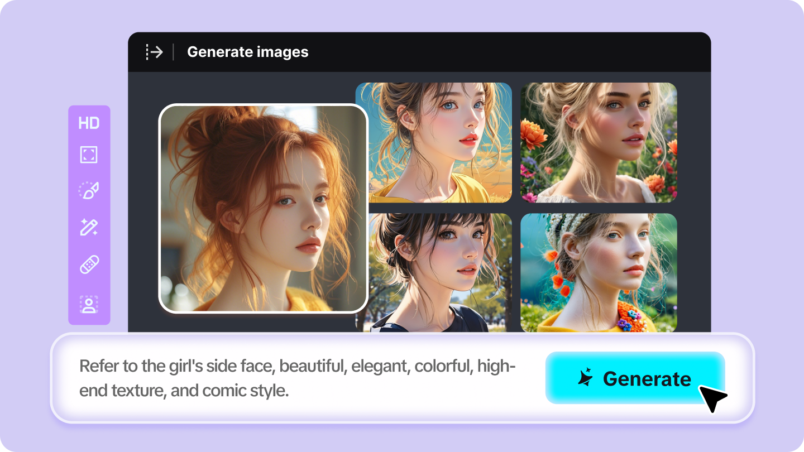
Task: Open the anime girl in yellow shirt result
Action: (x=434, y=142)
